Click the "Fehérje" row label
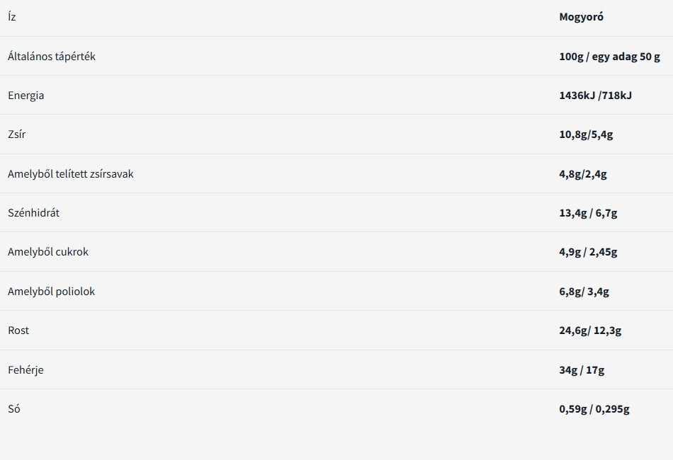This screenshot has width=673, height=460. (x=26, y=370)
